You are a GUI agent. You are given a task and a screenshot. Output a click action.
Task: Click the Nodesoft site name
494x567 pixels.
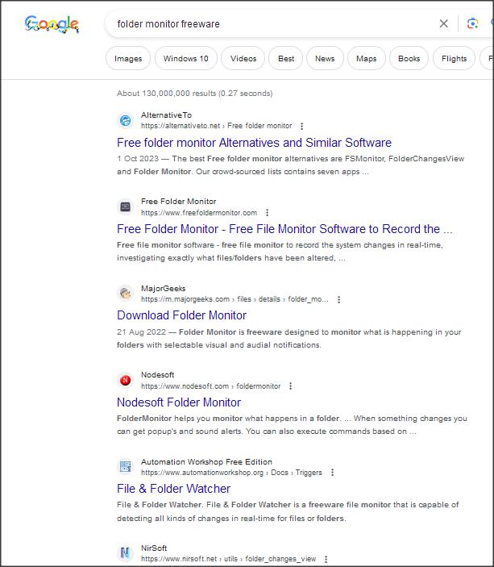pos(158,374)
